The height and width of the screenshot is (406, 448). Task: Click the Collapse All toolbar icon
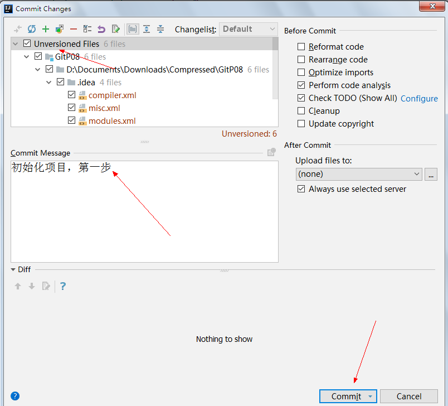[x=160, y=29]
